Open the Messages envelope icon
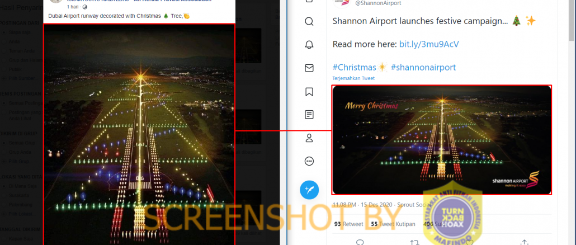 point(309,68)
